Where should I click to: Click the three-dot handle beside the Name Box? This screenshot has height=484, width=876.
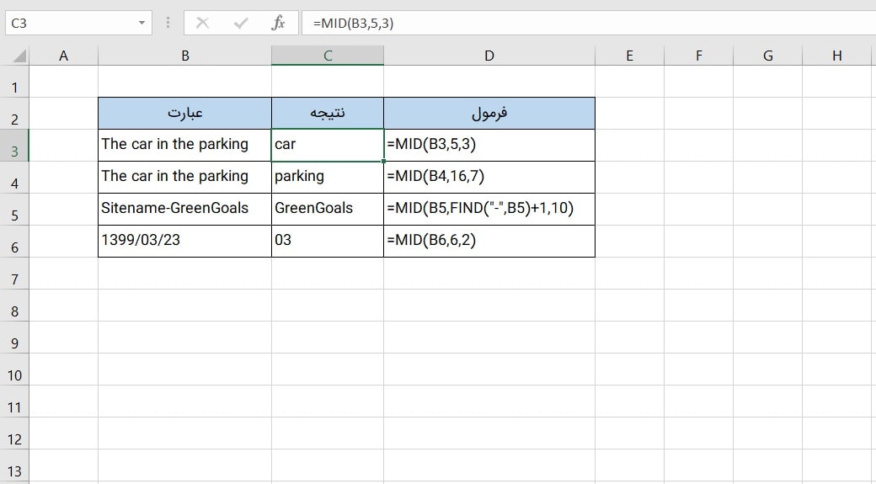click(168, 23)
